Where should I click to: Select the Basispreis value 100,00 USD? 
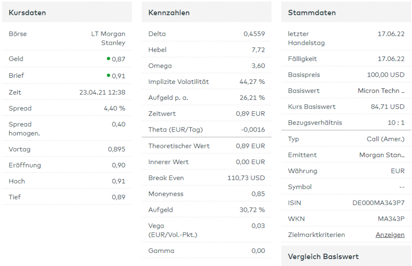pos(386,75)
